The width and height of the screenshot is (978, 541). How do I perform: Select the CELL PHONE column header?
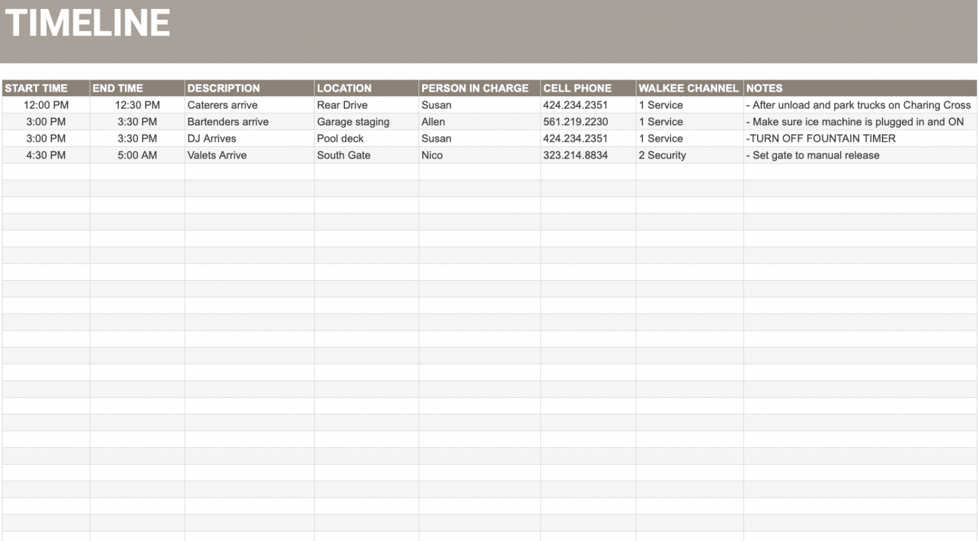[x=576, y=88]
